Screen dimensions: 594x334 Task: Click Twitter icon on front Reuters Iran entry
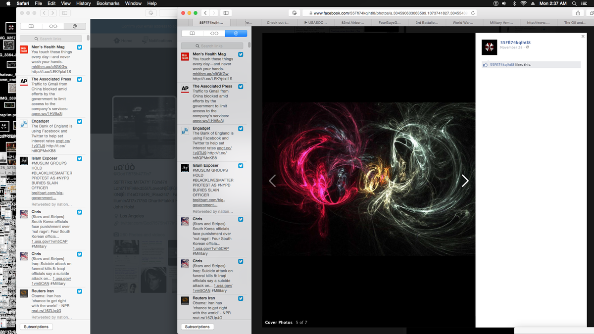(x=241, y=298)
